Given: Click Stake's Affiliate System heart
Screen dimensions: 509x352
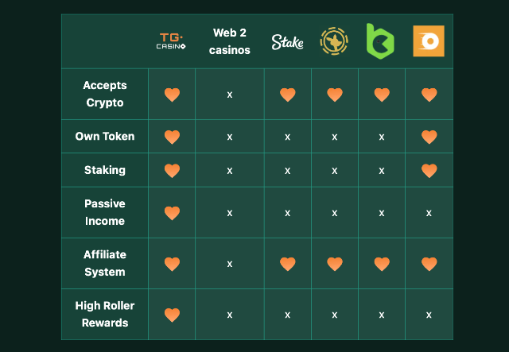Looking at the screenshot, I should [x=287, y=263].
